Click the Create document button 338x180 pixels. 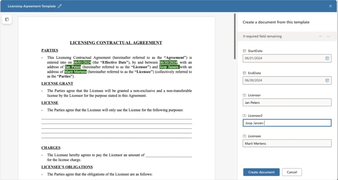[x=261, y=172]
